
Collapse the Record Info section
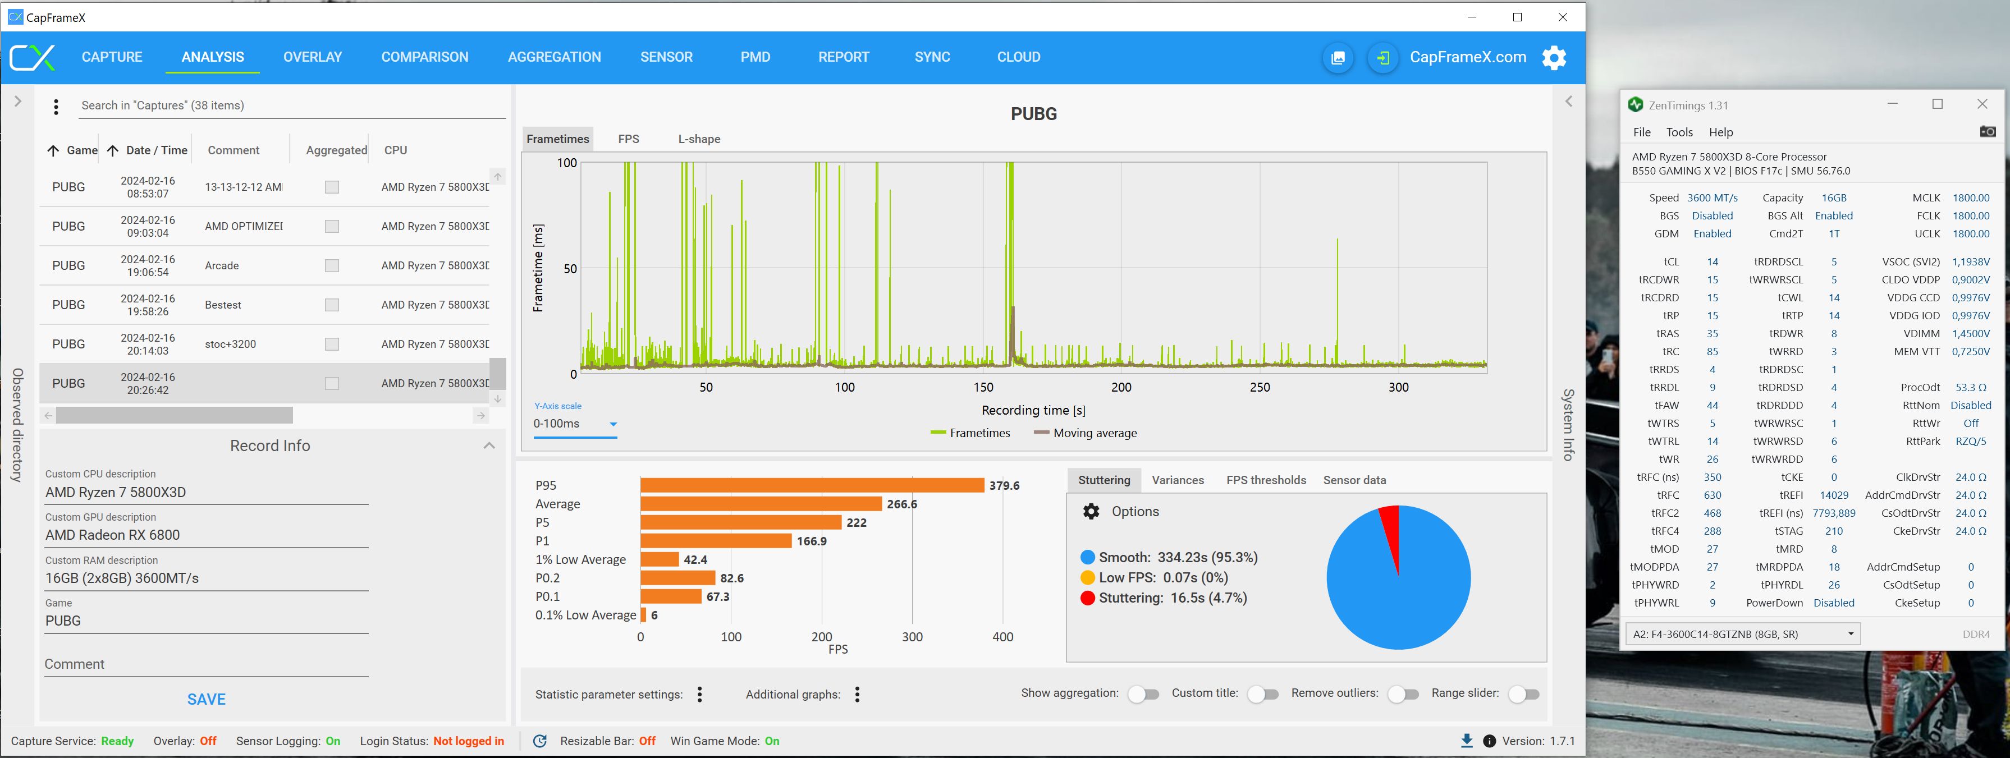pos(489,446)
